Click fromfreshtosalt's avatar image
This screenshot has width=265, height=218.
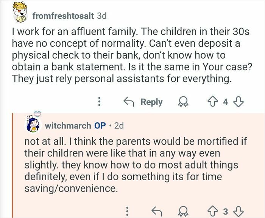pyautogui.click(x=20, y=12)
